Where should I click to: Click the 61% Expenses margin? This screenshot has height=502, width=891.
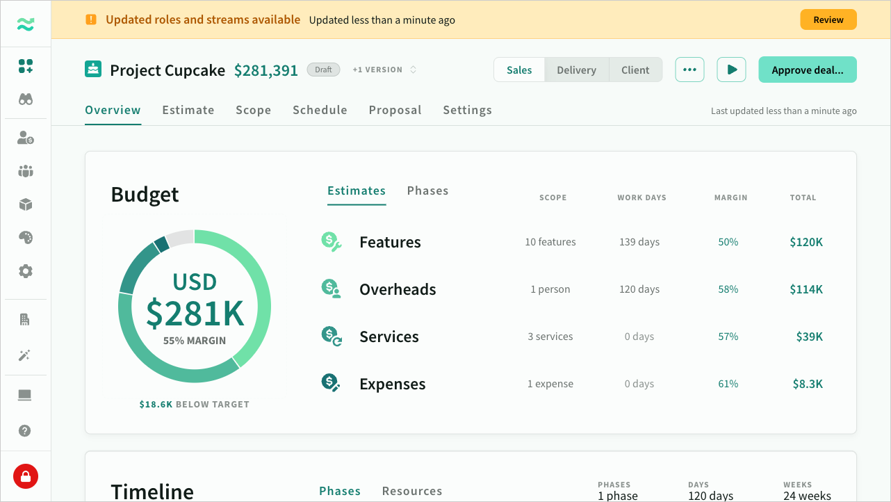pos(728,384)
